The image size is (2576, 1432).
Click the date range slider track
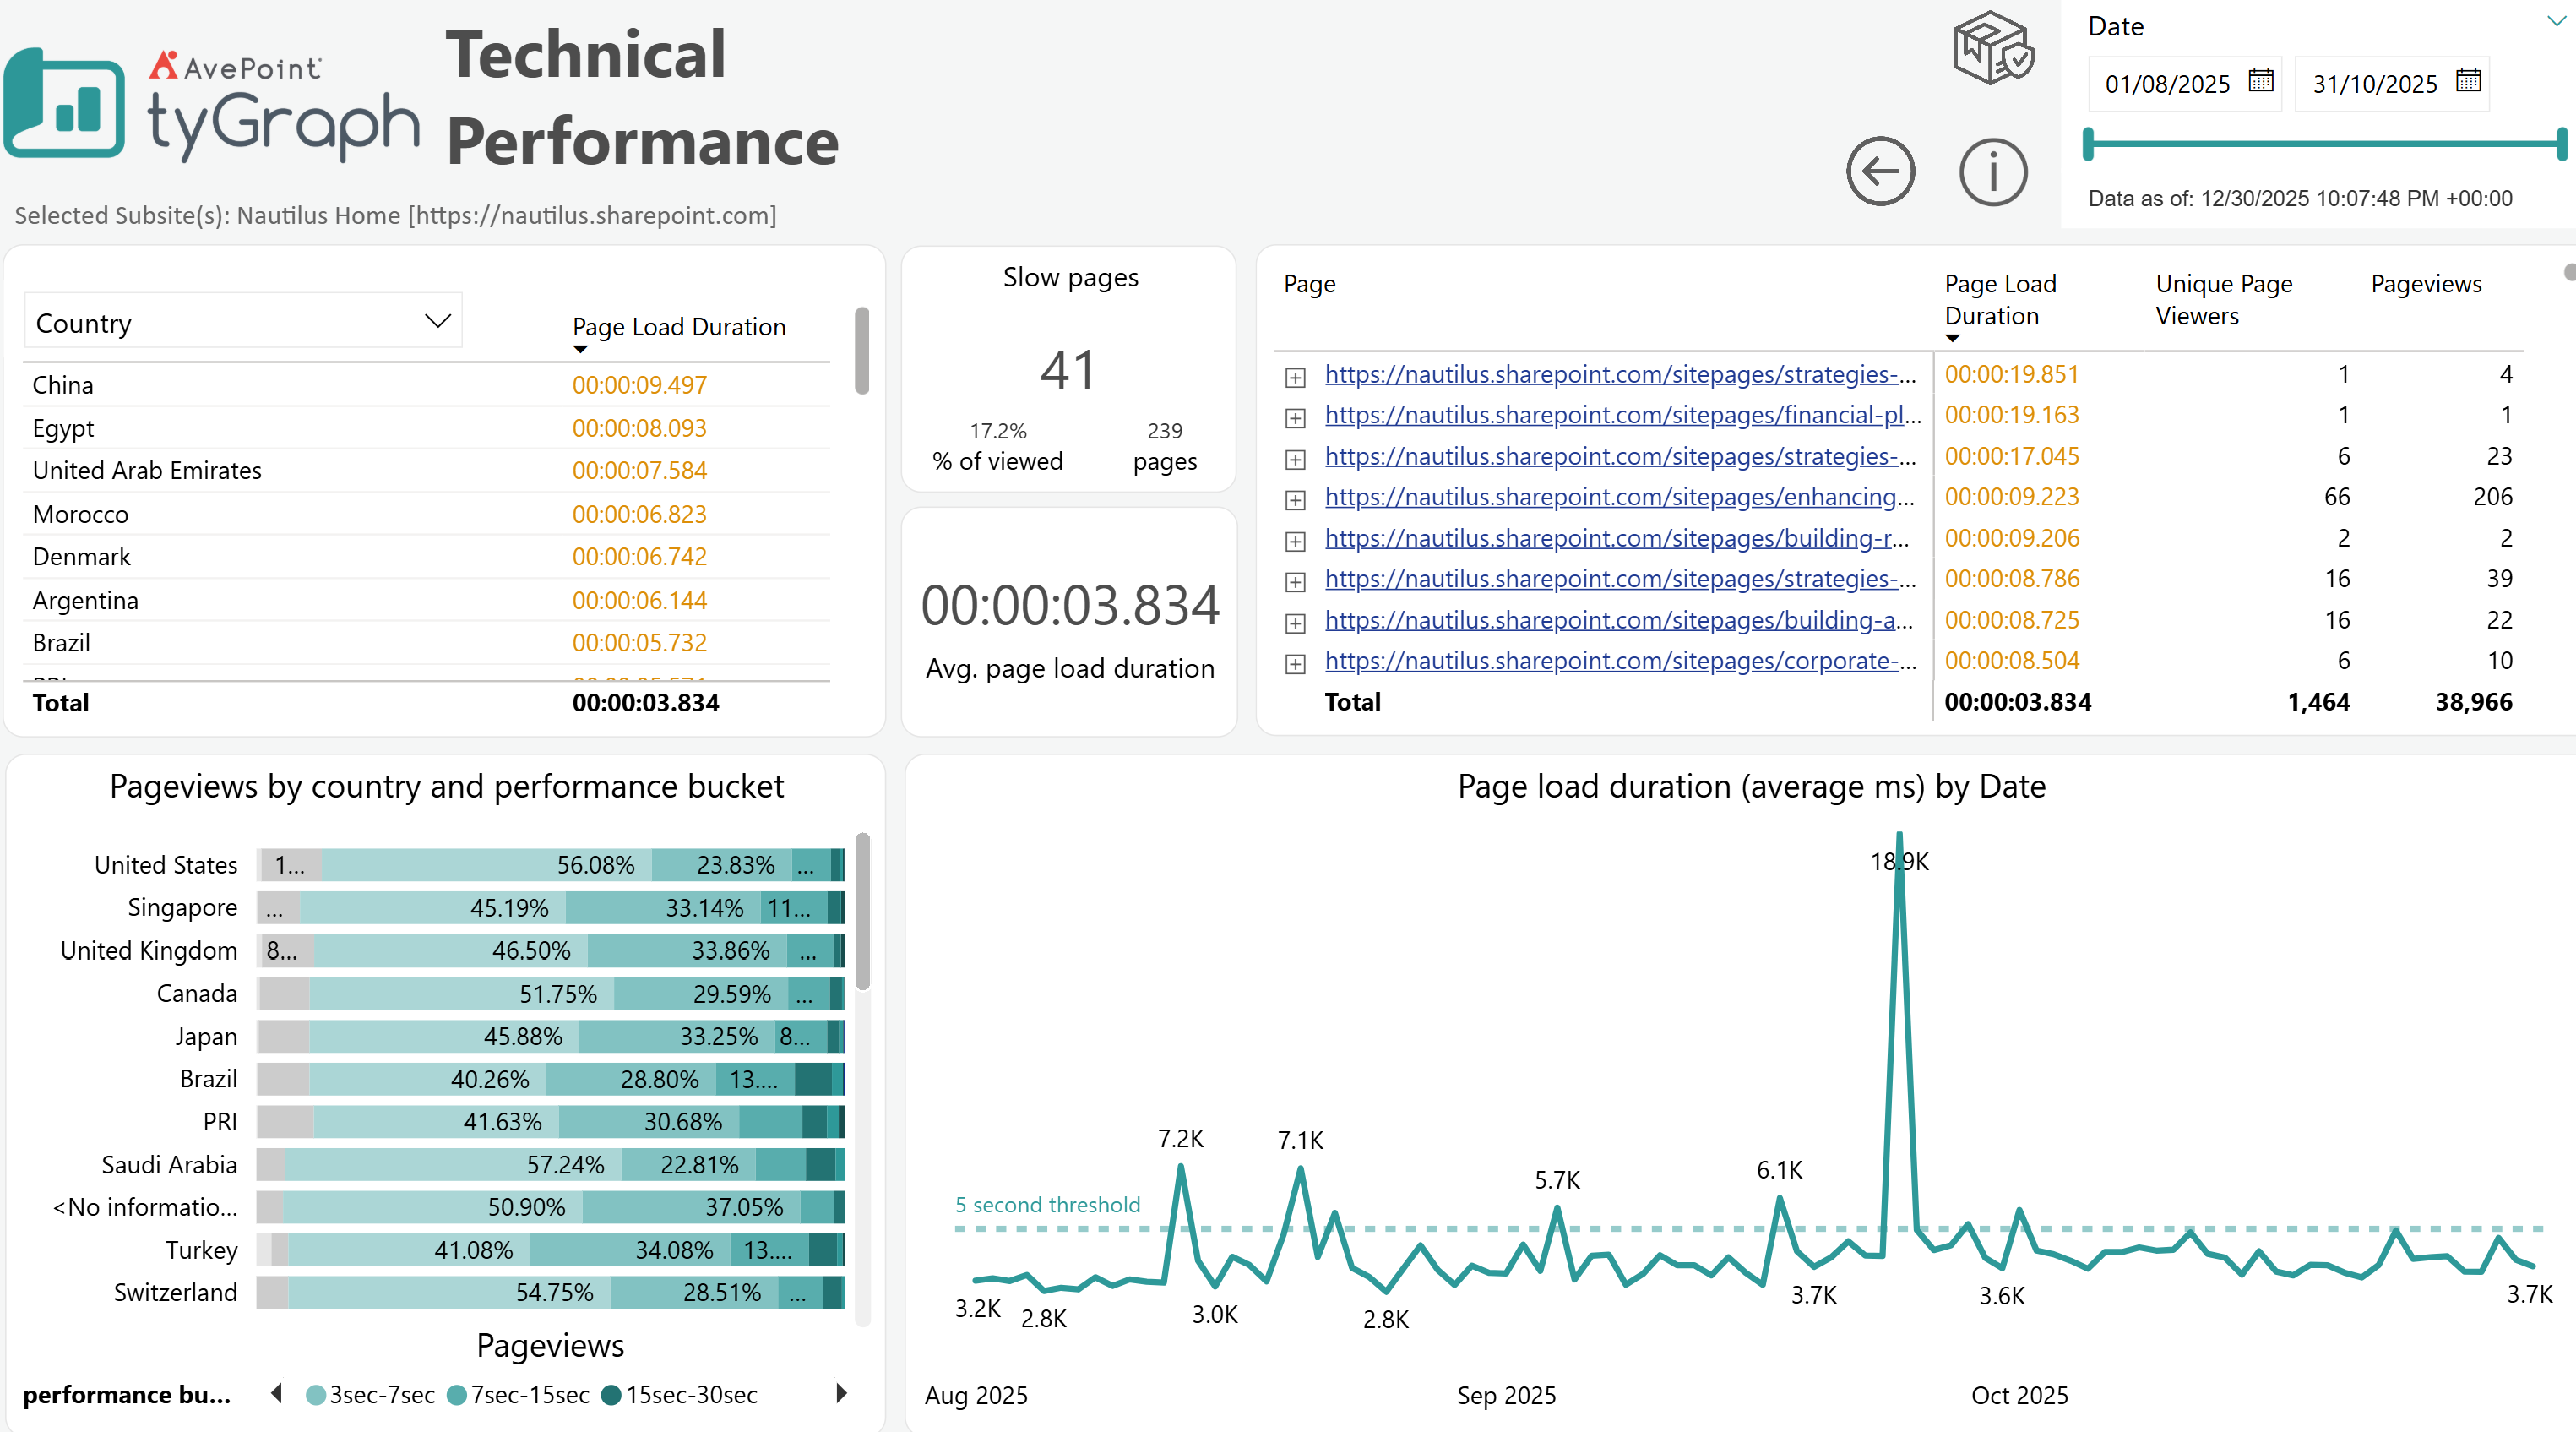pos(2324,144)
